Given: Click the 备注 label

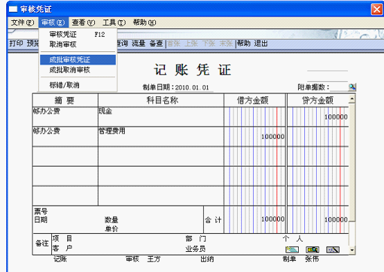Looking at the screenshot, I should pos(42,244).
